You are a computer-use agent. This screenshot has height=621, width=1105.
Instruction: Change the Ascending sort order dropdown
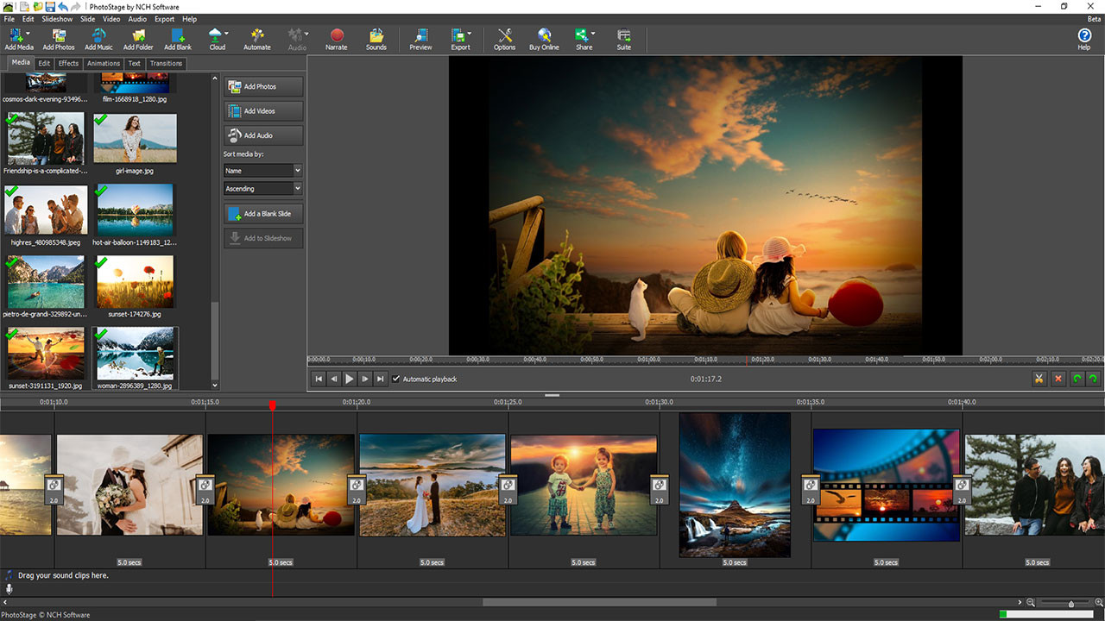[262, 188]
